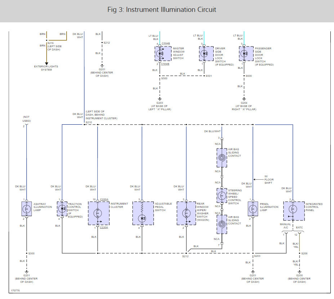The height and width of the screenshot is (299, 334).
Task: Click the 'S300' splice label
Action: pyautogui.click(x=31, y=253)
